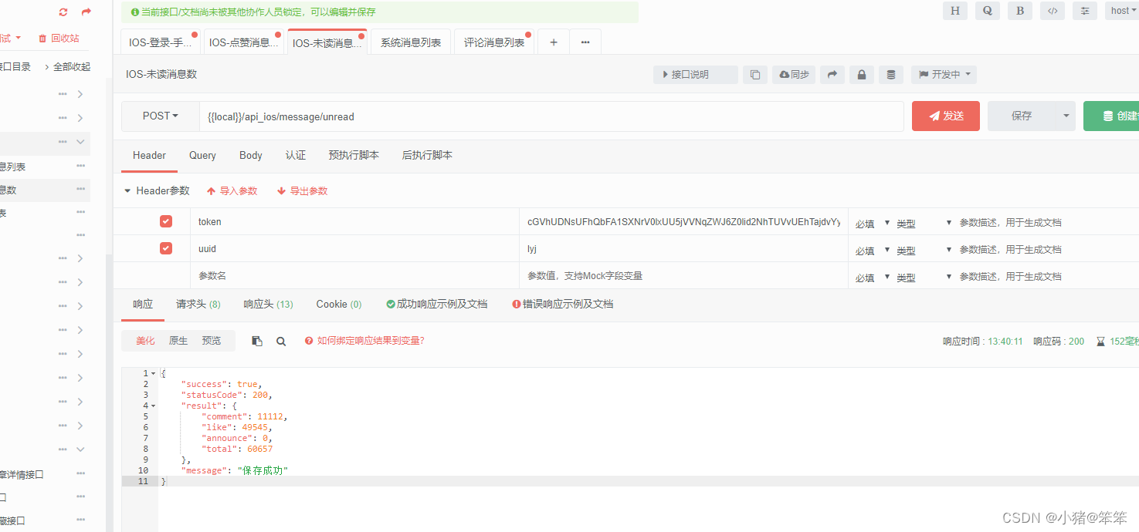The image size is (1139, 532).
Task: Open the host environment dropdown
Action: pyautogui.click(x=1121, y=11)
